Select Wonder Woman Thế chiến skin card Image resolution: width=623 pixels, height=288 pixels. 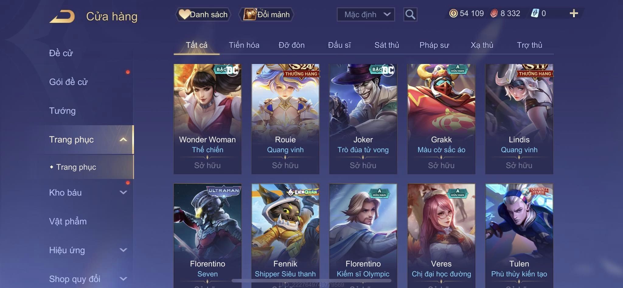[207, 119]
